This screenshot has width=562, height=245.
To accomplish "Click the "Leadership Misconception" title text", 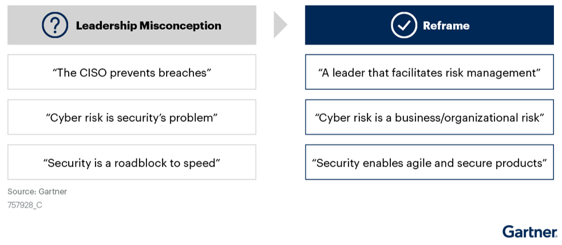I will (x=148, y=25).
